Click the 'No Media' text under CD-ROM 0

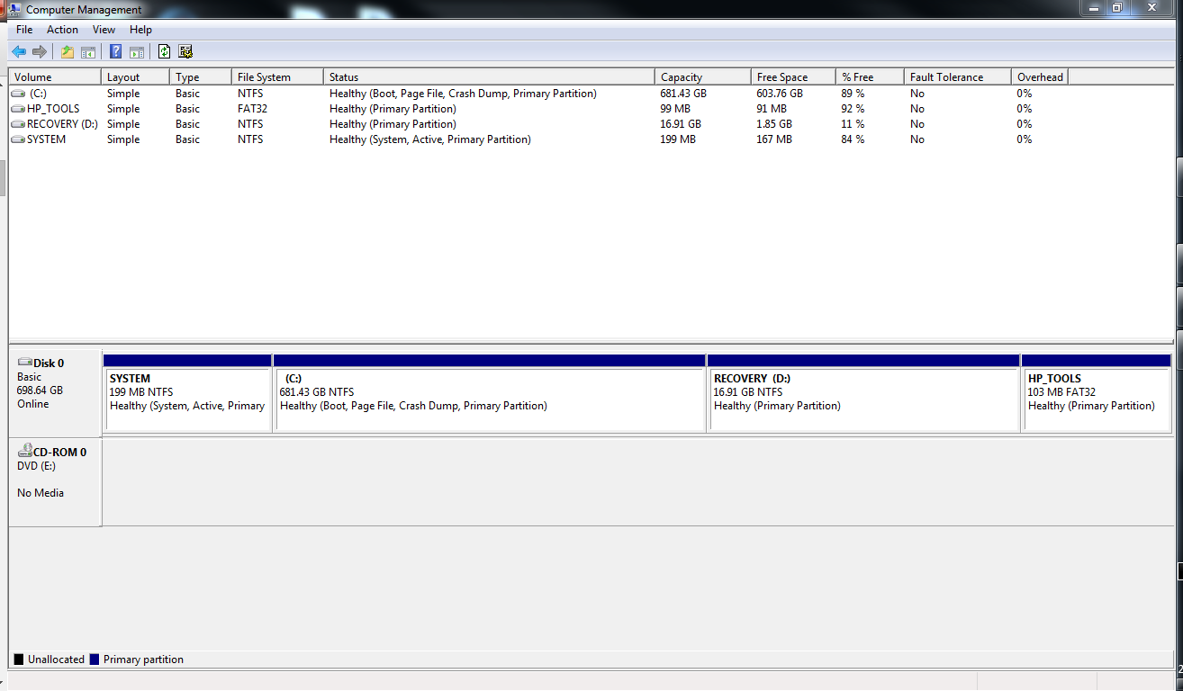coord(41,493)
